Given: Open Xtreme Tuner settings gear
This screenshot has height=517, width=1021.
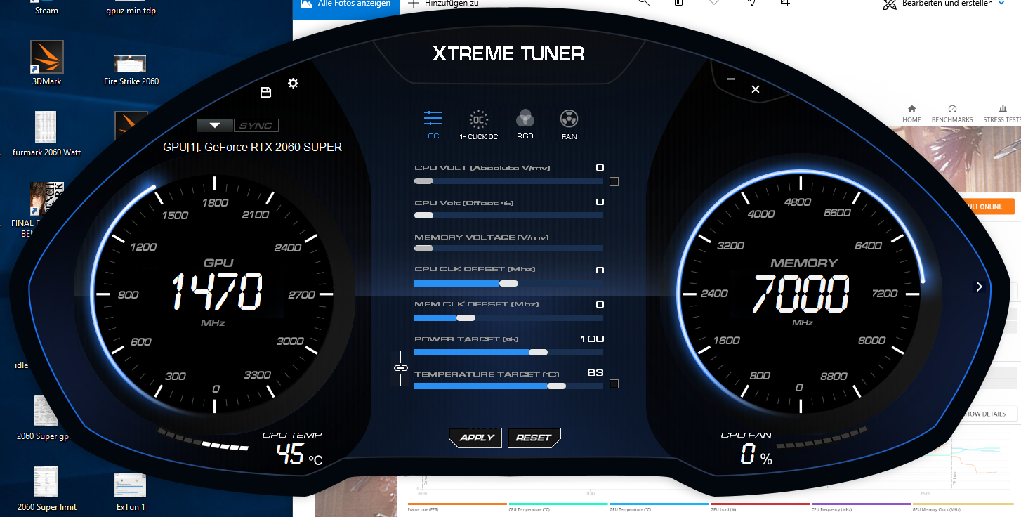Looking at the screenshot, I should click(294, 84).
